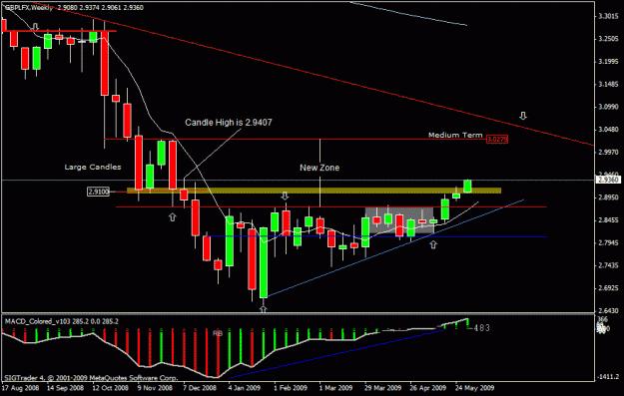Click the up arrow under gray rectangle
624x396 pixels.
[433, 244]
